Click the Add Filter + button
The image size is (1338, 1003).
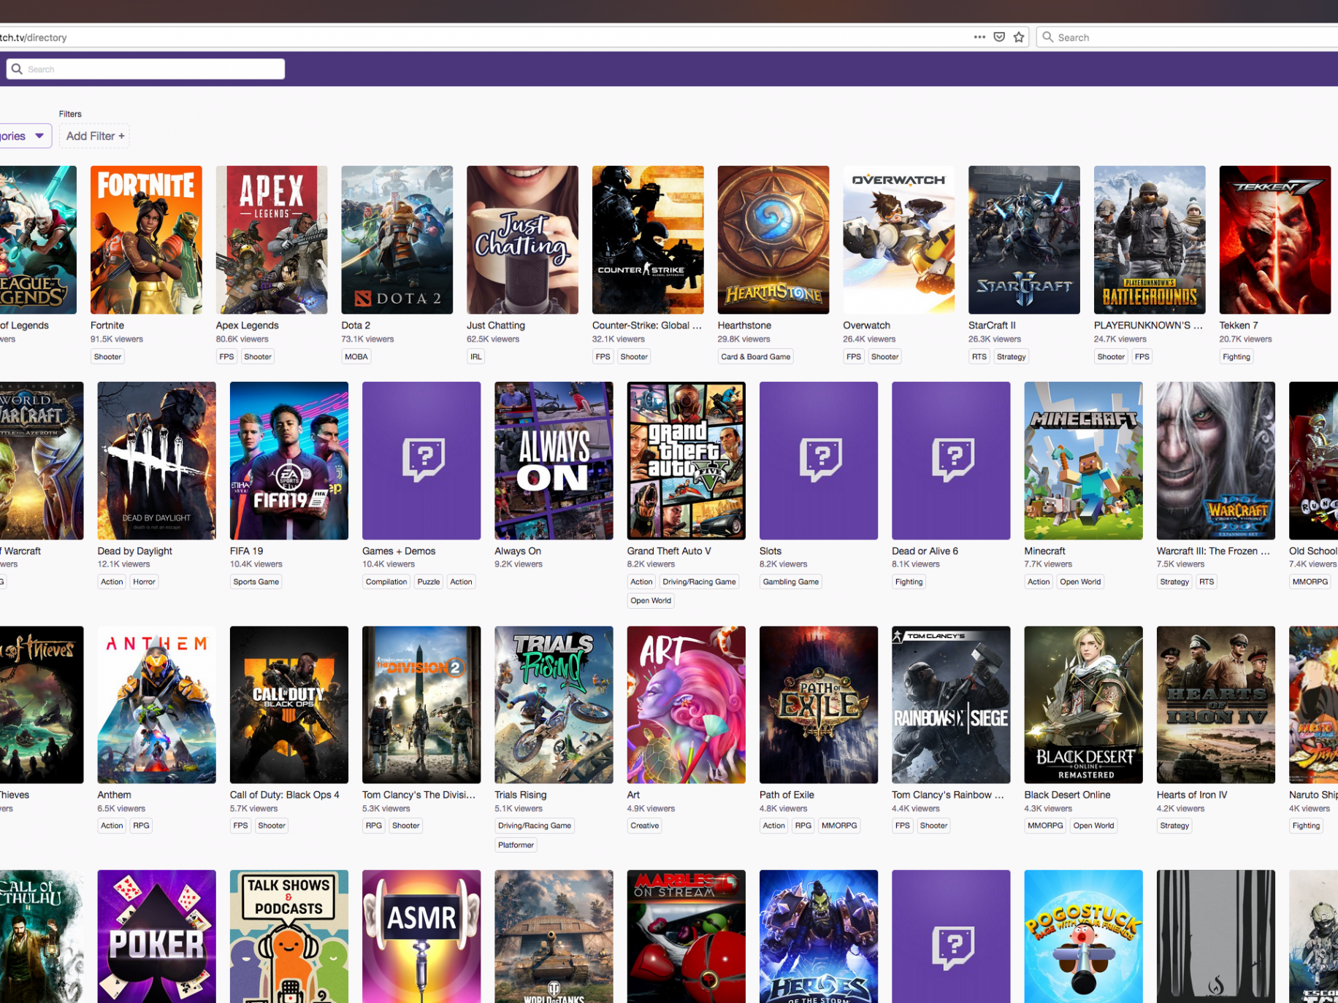click(95, 136)
